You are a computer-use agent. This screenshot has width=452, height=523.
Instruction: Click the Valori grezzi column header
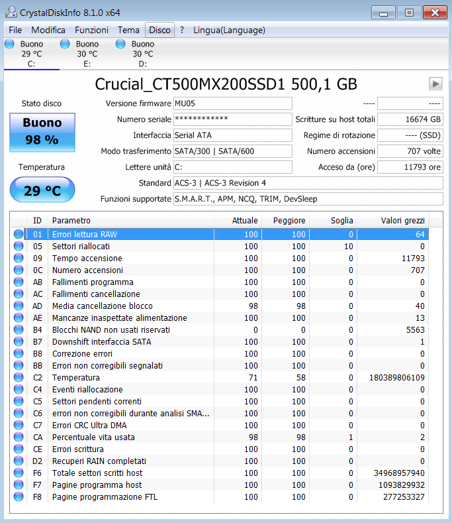[393, 221]
